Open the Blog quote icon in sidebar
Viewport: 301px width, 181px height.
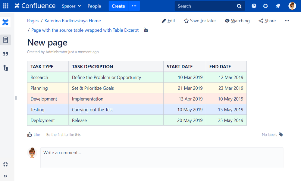pyautogui.click(x=5, y=54)
